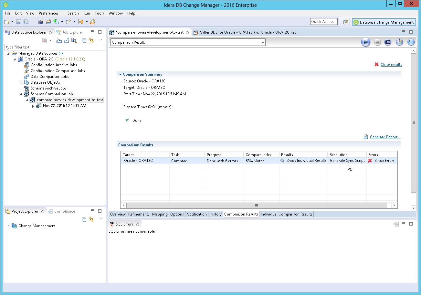Click the new data source toolbar icon
421x295 pixels.
pyautogui.click(x=41, y=22)
